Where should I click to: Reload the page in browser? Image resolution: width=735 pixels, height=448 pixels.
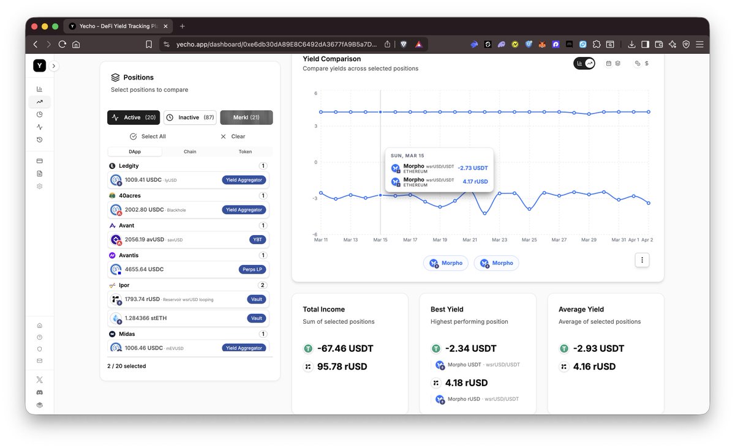click(62, 44)
